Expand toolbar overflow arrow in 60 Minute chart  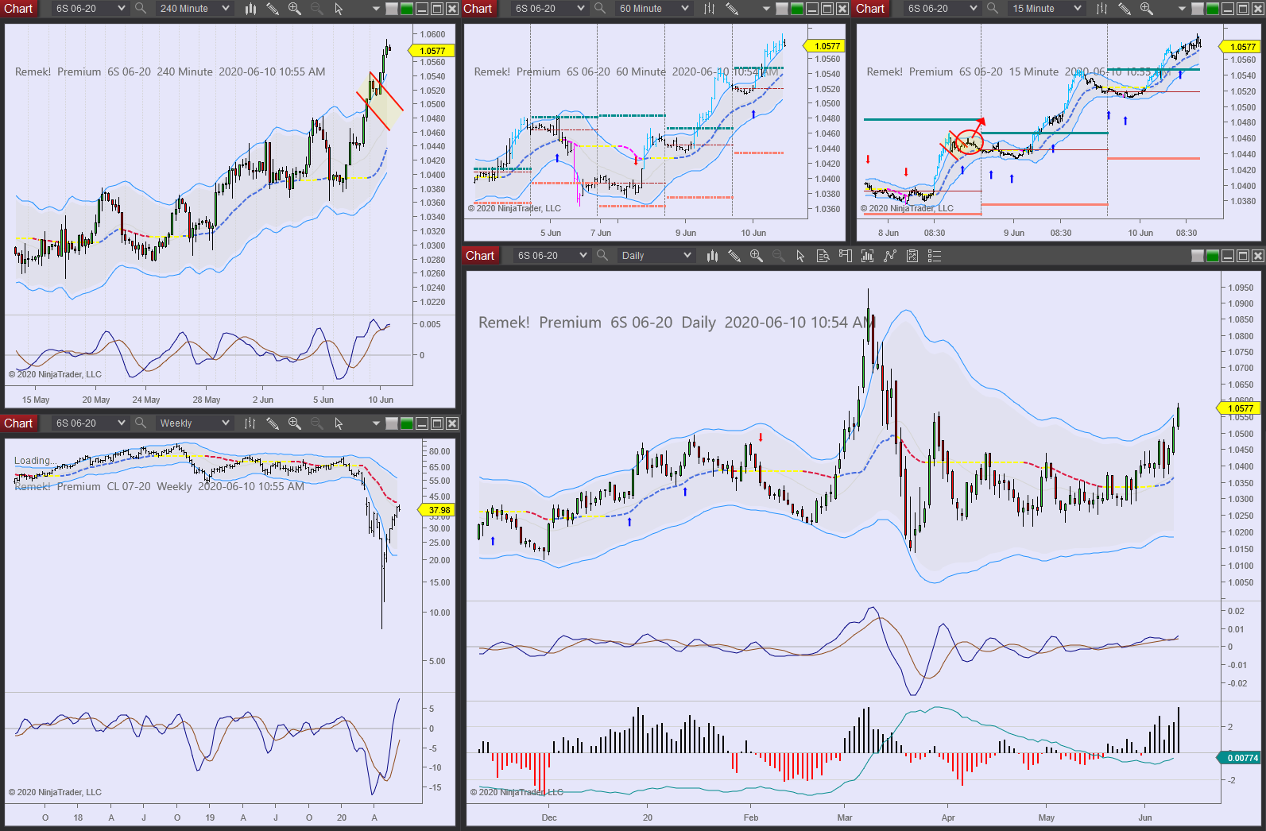coord(766,9)
